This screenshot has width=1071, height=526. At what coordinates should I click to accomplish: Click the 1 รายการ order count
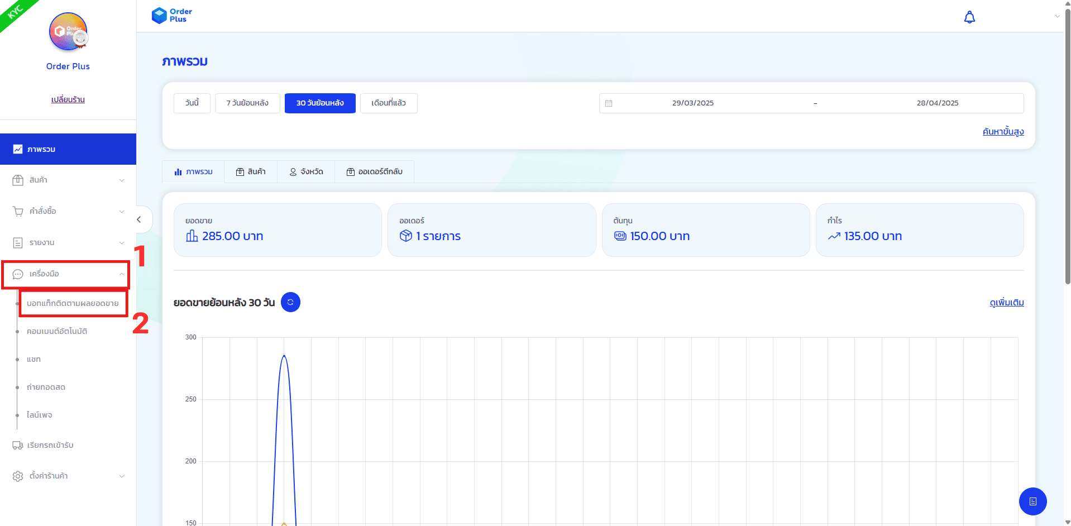click(438, 236)
